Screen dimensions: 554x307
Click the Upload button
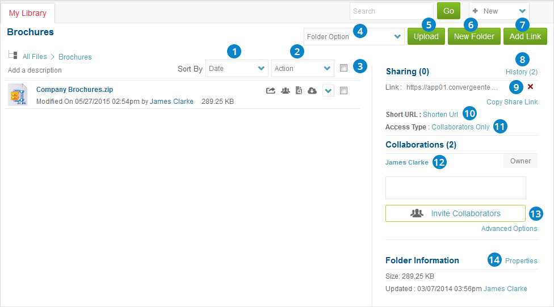pos(426,36)
